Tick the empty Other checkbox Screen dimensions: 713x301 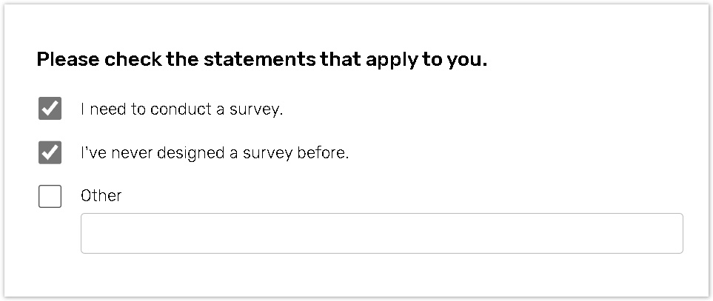point(50,196)
